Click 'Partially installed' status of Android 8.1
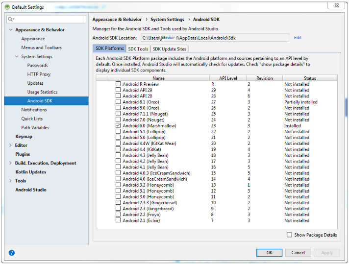The height and width of the screenshot is (264, 349). pyautogui.click(x=300, y=102)
